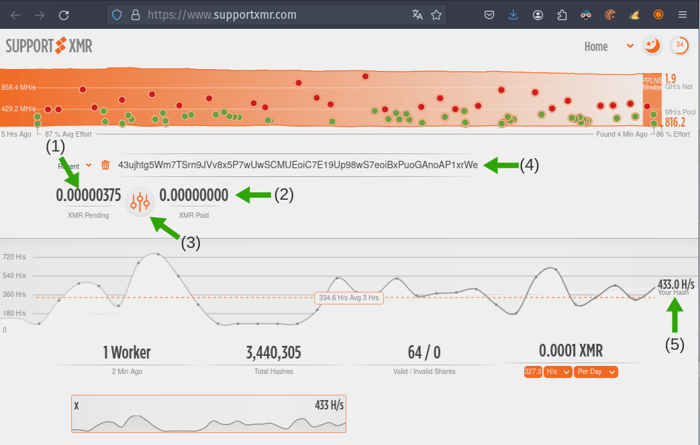Click the worker 433 H/s graph thumbnail
Screen dimensions: 700x445
tap(209, 414)
